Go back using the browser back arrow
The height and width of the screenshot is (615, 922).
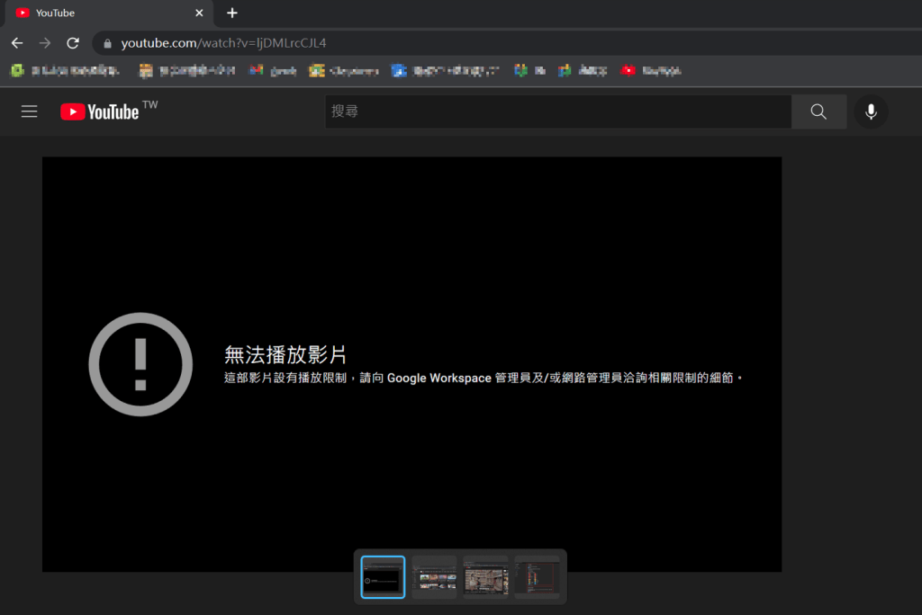(17, 43)
